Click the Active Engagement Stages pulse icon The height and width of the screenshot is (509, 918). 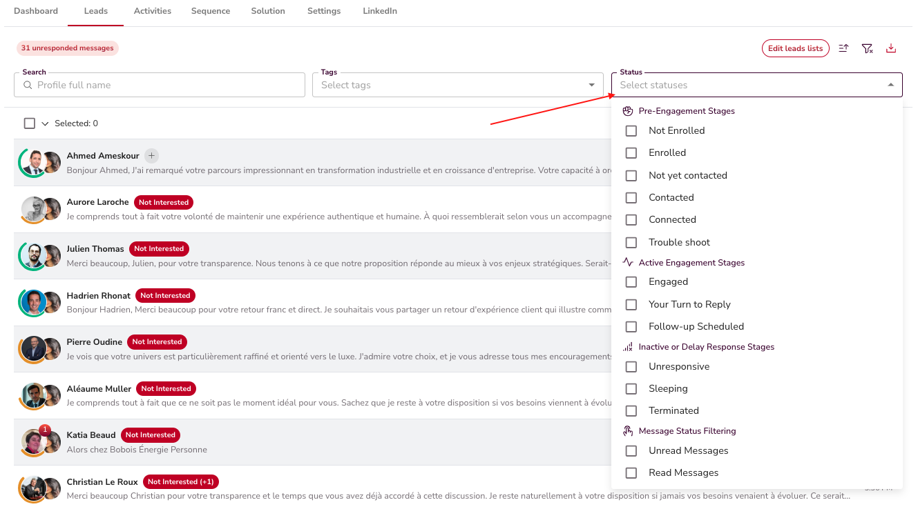(x=628, y=263)
